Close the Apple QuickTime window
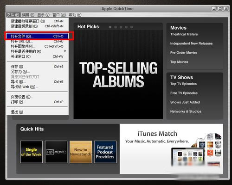 click(x=226, y=9)
